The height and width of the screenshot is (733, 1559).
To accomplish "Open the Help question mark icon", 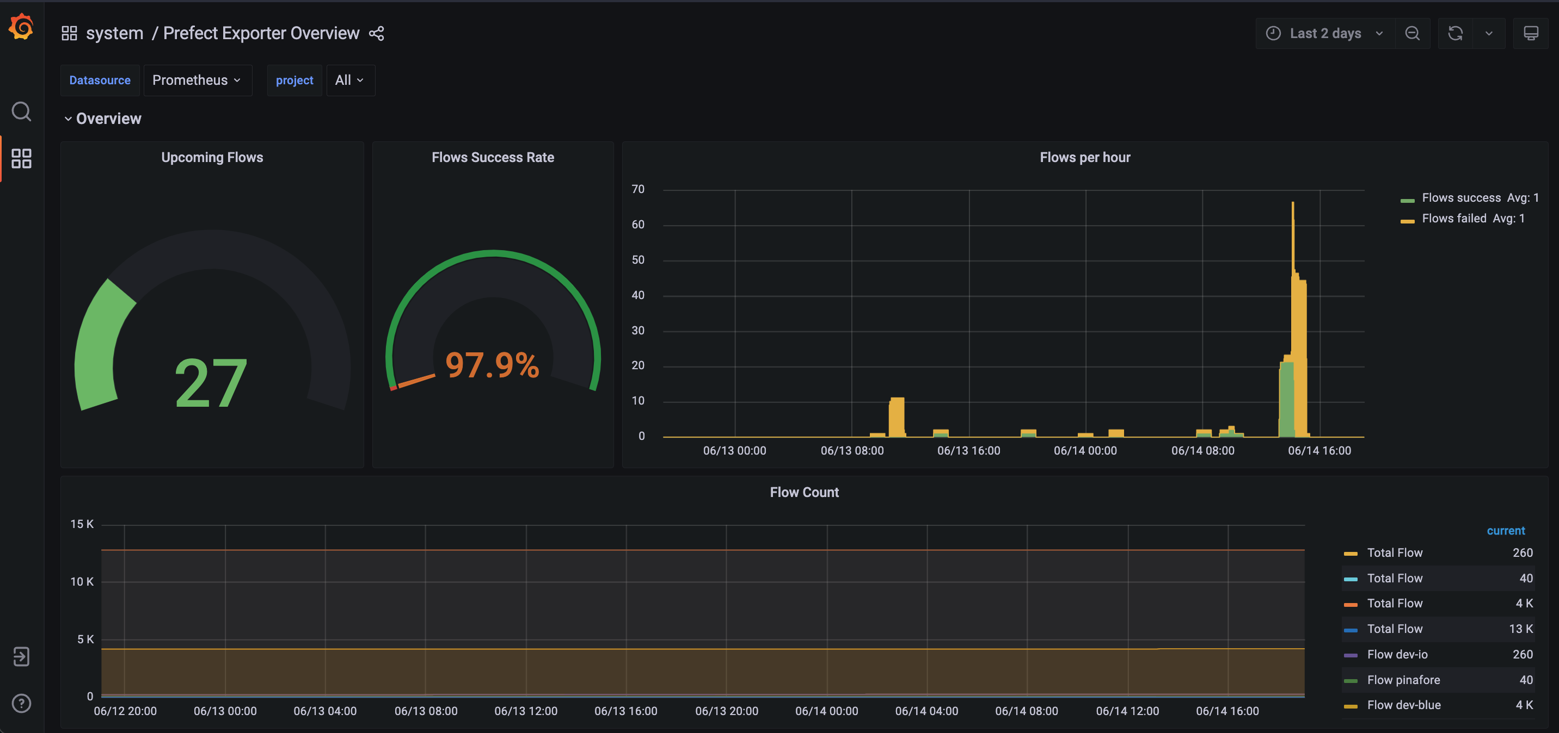I will pos(22,704).
